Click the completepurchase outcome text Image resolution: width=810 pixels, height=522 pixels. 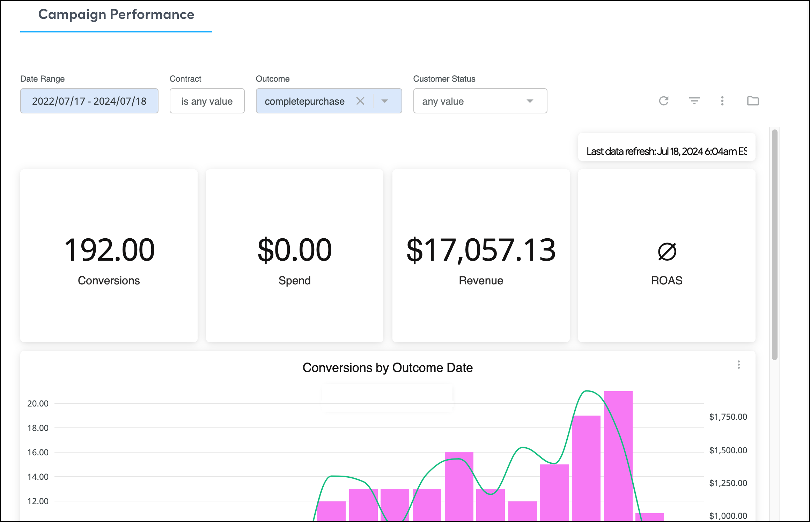click(304, 101)
